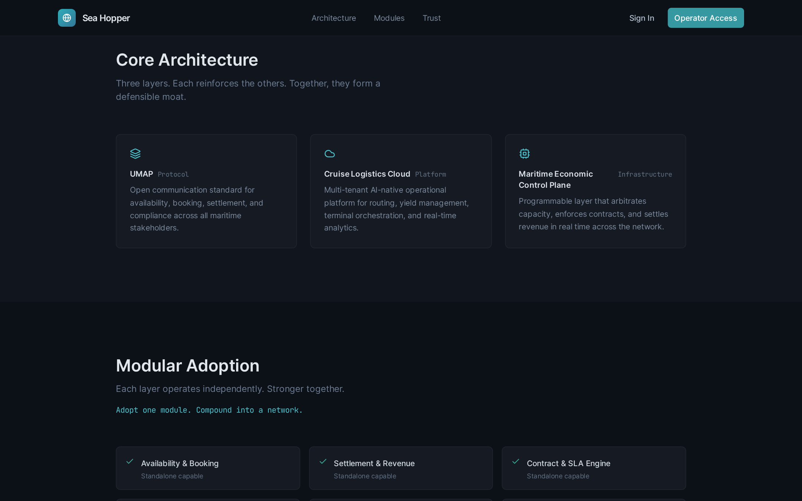Click the UMAP layers stack icon

click(136, 154)
